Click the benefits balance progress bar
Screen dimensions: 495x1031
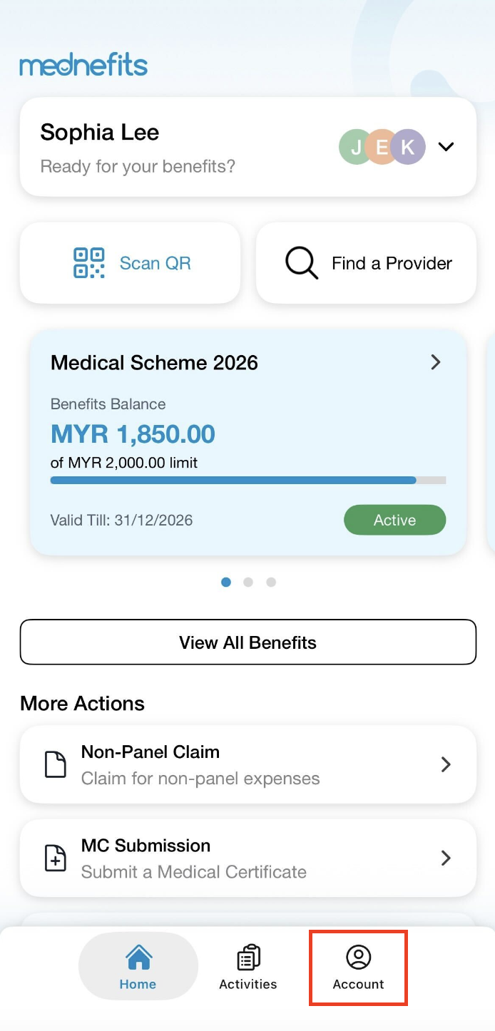point(247,481)
